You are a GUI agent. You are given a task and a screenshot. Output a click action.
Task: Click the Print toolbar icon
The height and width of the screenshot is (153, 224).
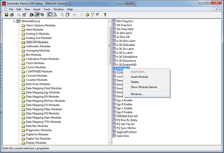pyautogui.click(x=12, y=14)
